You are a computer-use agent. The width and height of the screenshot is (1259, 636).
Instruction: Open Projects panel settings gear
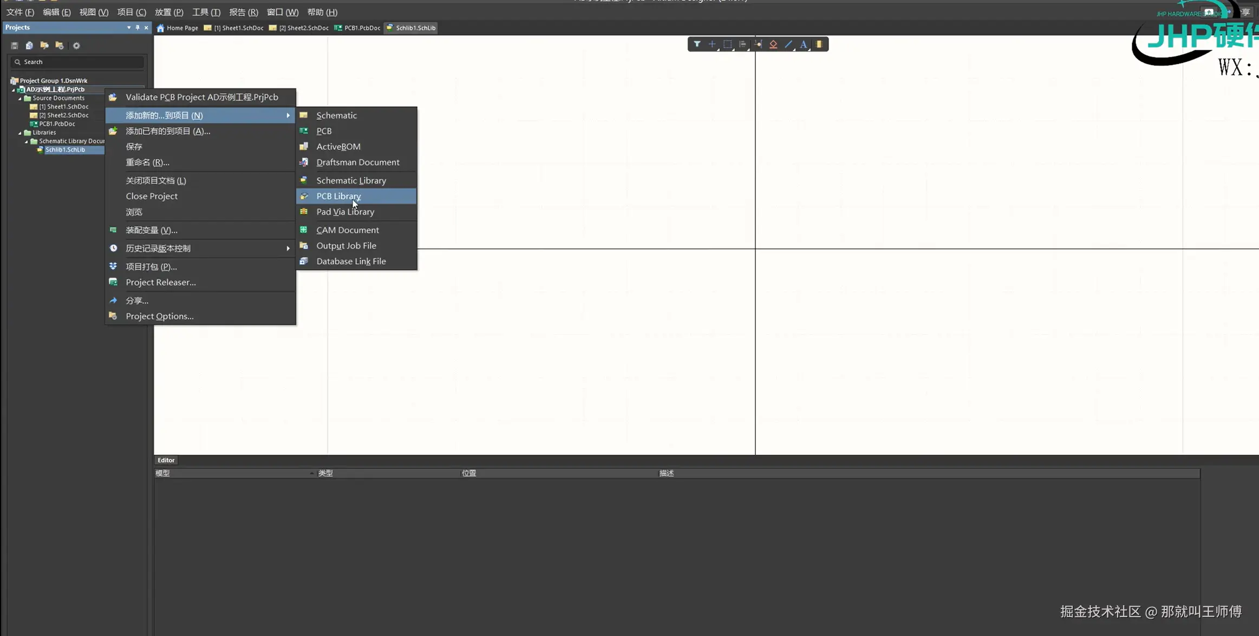[x=76, y=45]
